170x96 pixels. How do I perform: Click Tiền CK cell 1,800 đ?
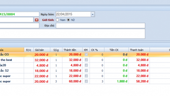[x=116, y=81]
